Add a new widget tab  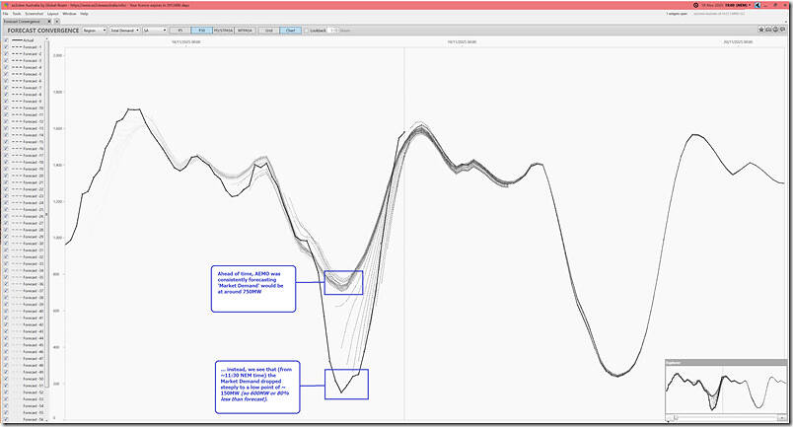57,22
